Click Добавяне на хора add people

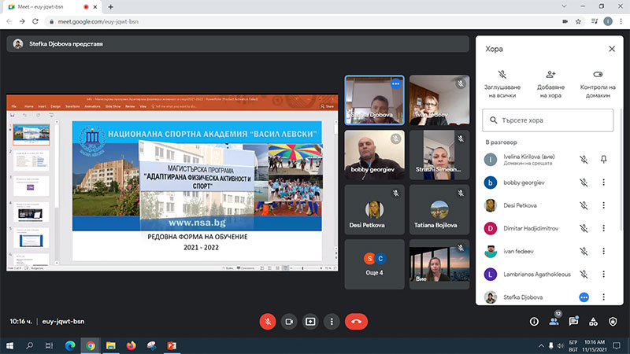[x=550, y=84]
